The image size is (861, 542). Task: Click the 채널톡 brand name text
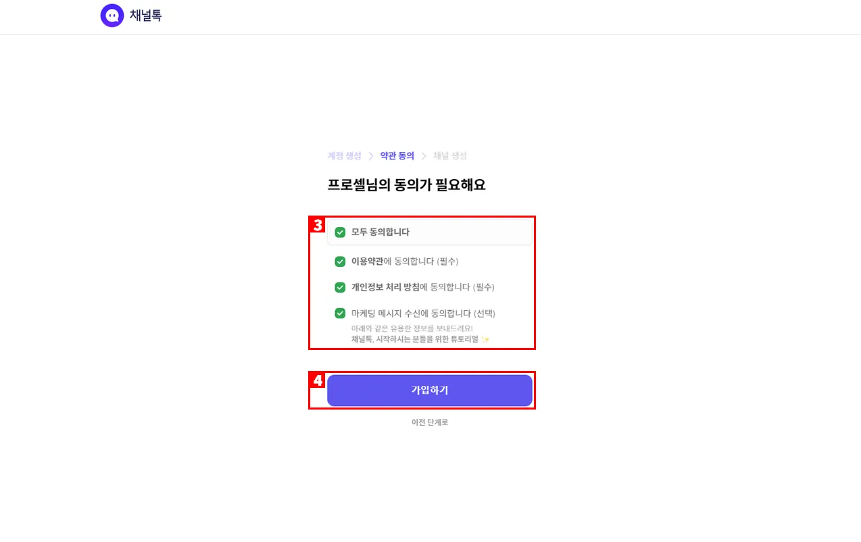(x=146, y=16)
